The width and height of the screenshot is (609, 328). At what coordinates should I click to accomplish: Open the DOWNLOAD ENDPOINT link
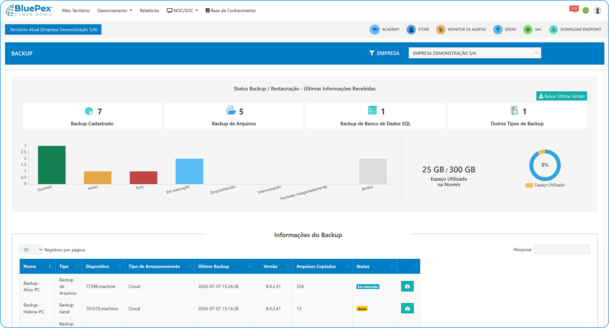(581, 29)
